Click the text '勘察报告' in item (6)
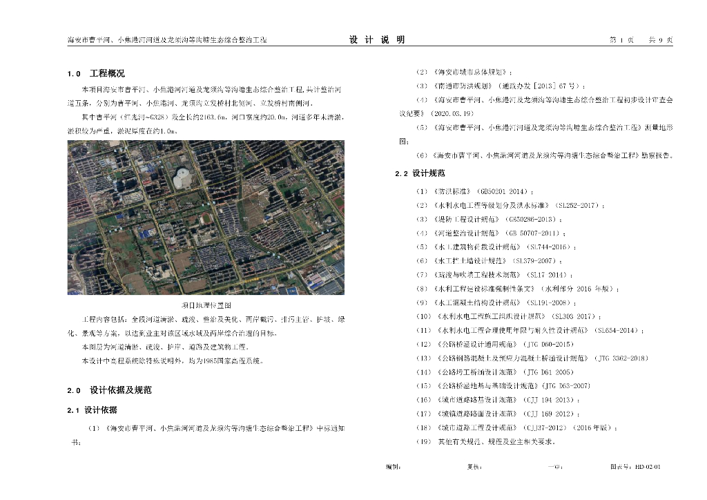Image resolution: width=707 pixels, height=500 pixels. pyautogui.click(x=656, y=155)
